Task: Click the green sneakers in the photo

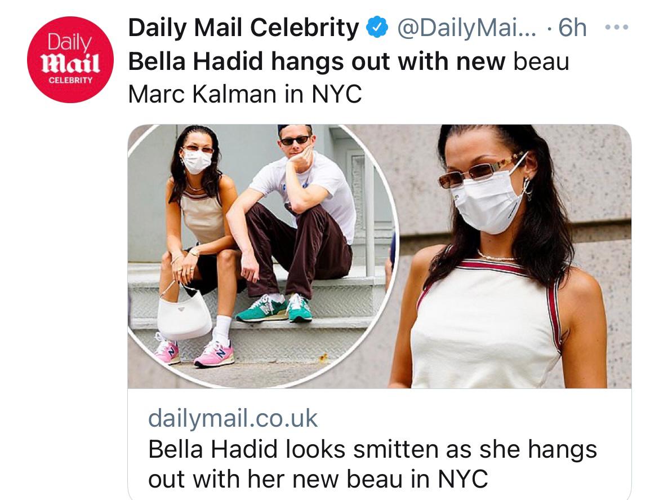Action: click(274, 308)
